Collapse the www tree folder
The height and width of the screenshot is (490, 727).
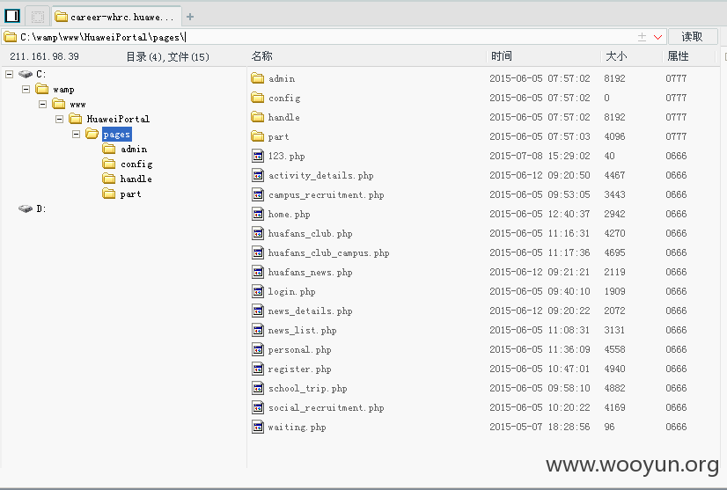(x=42, y=104)
